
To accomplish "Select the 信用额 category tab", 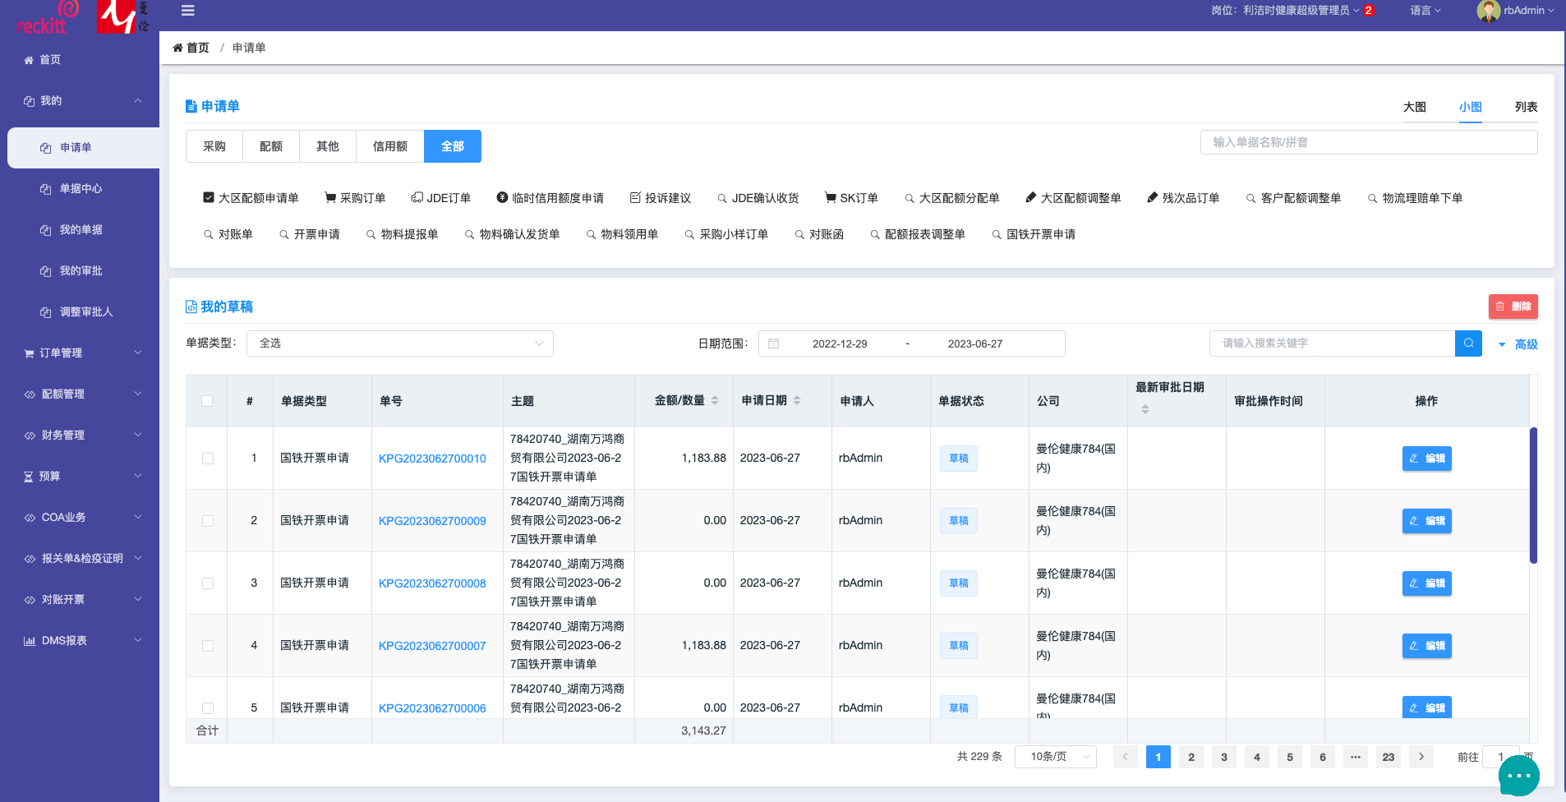I will [x=390, y=146].
